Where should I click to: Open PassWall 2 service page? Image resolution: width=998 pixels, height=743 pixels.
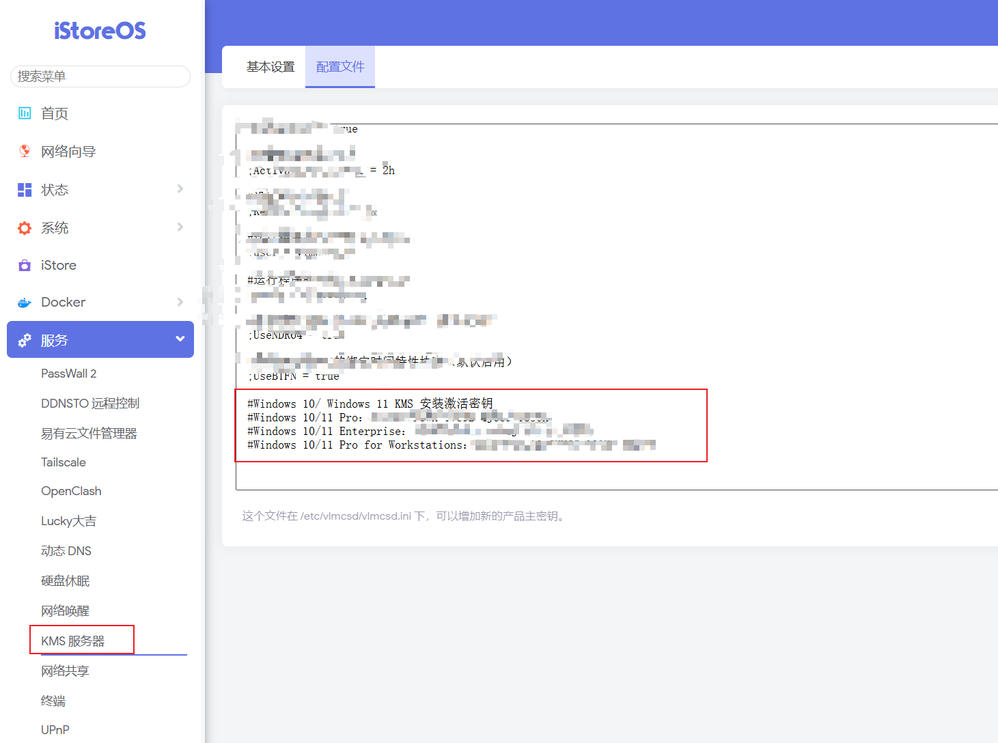click(69, 374)
